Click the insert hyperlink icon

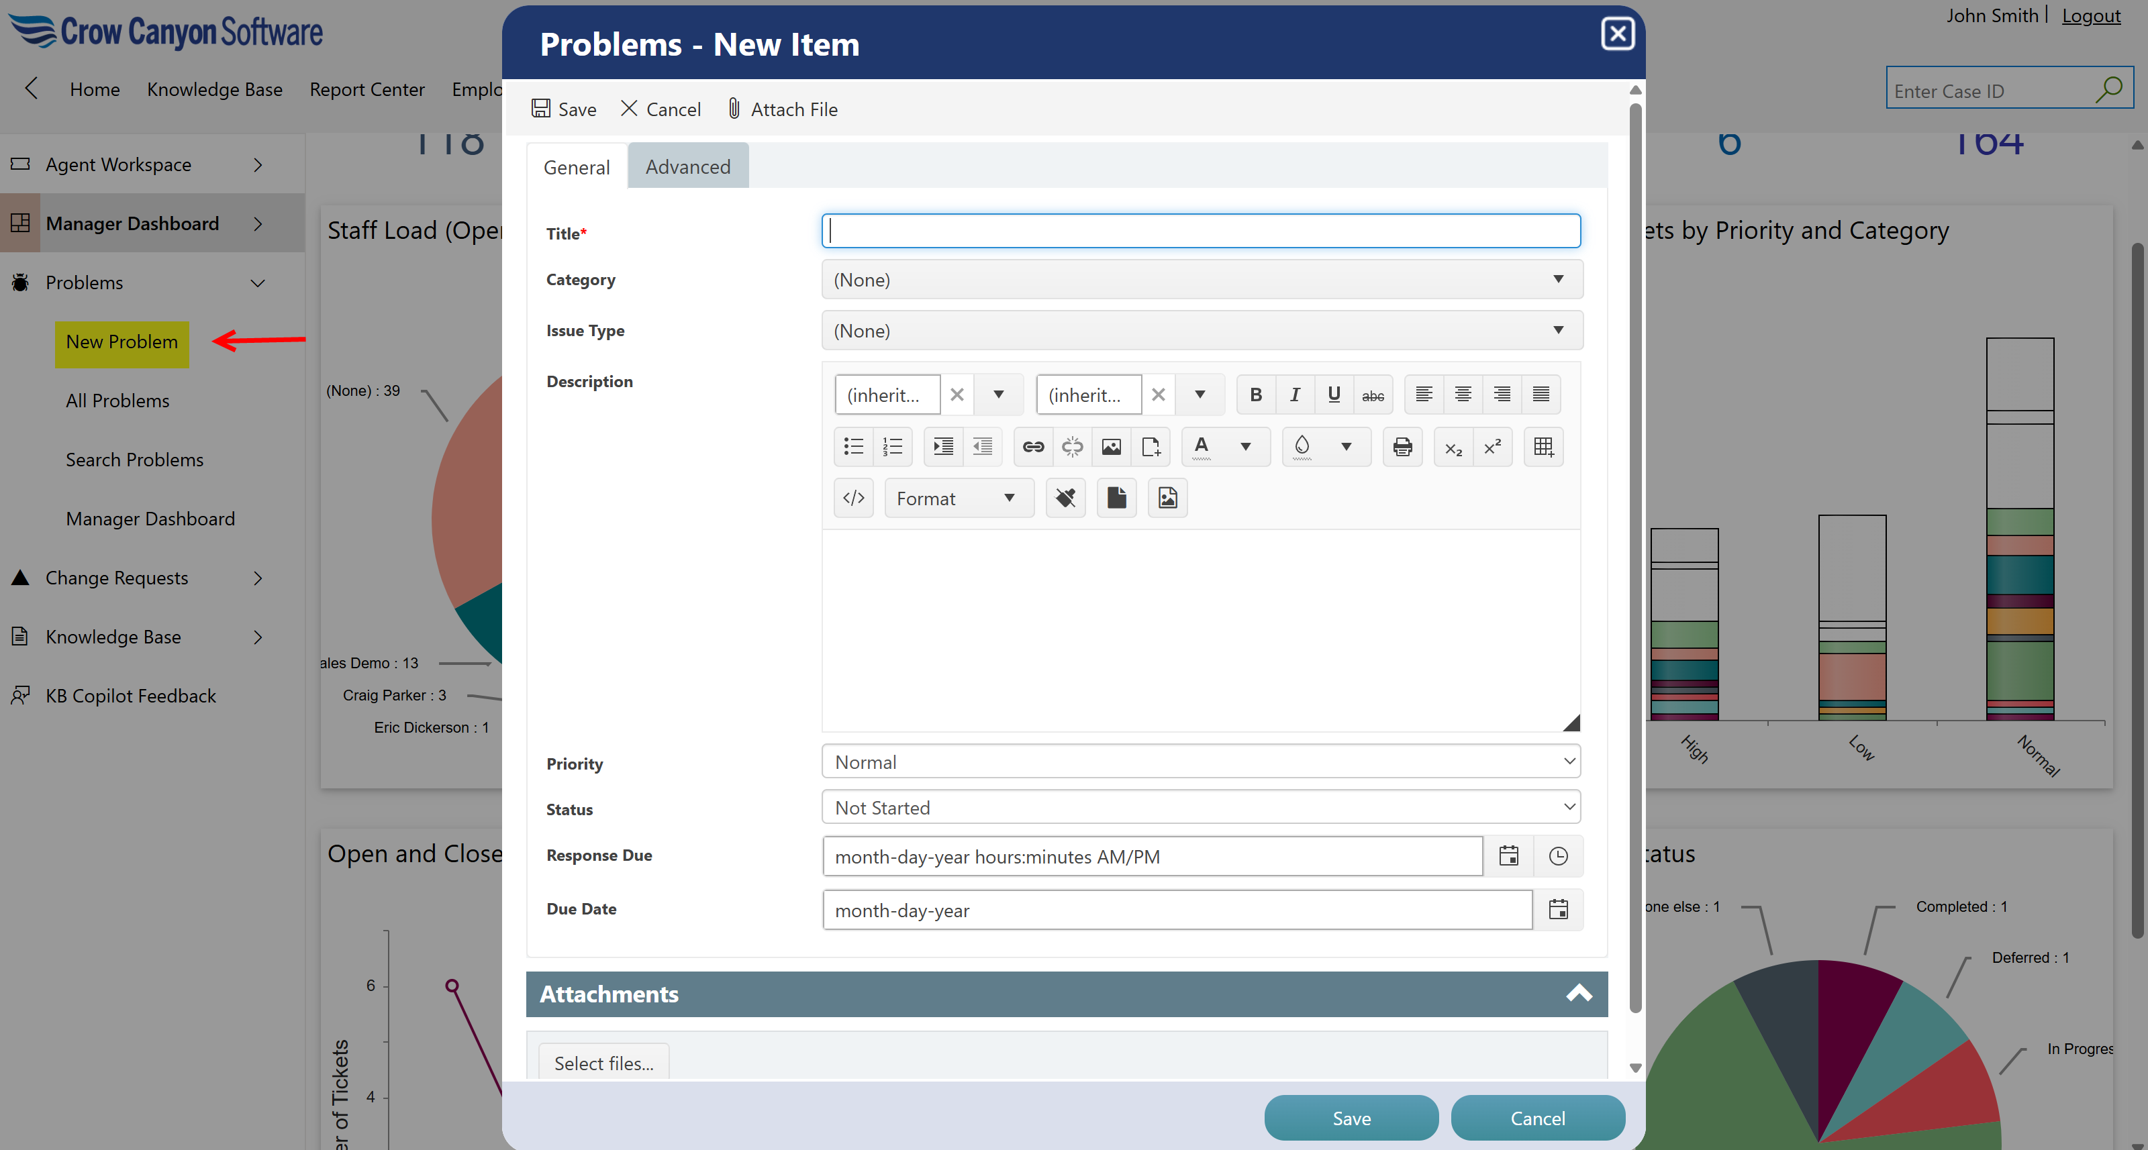click(1033, 447)
